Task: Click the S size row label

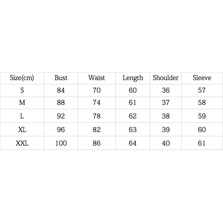Action: (x=22, y=90)
